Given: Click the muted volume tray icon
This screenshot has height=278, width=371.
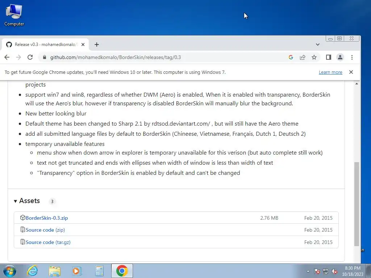Looking at the screenshot, I should [334, 271].
